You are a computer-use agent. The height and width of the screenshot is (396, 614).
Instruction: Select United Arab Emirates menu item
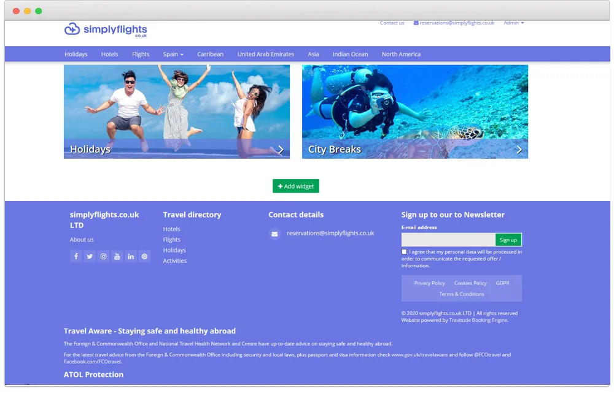point(266,54)
